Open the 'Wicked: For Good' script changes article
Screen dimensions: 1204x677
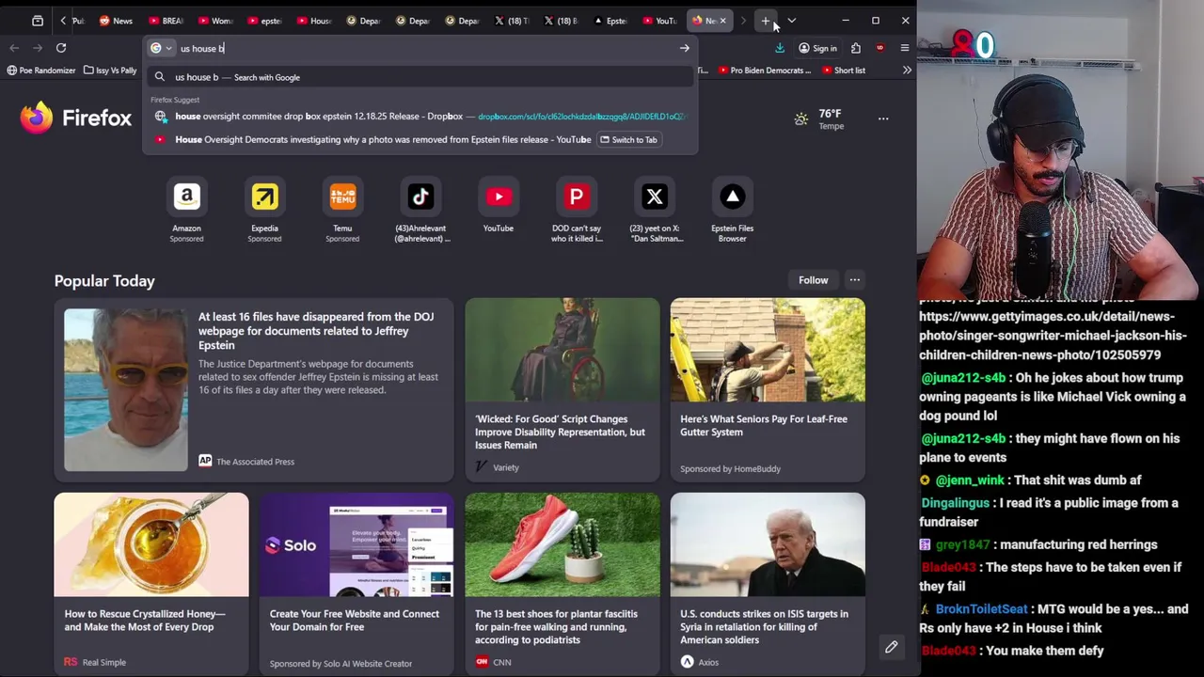pos(562,389)
